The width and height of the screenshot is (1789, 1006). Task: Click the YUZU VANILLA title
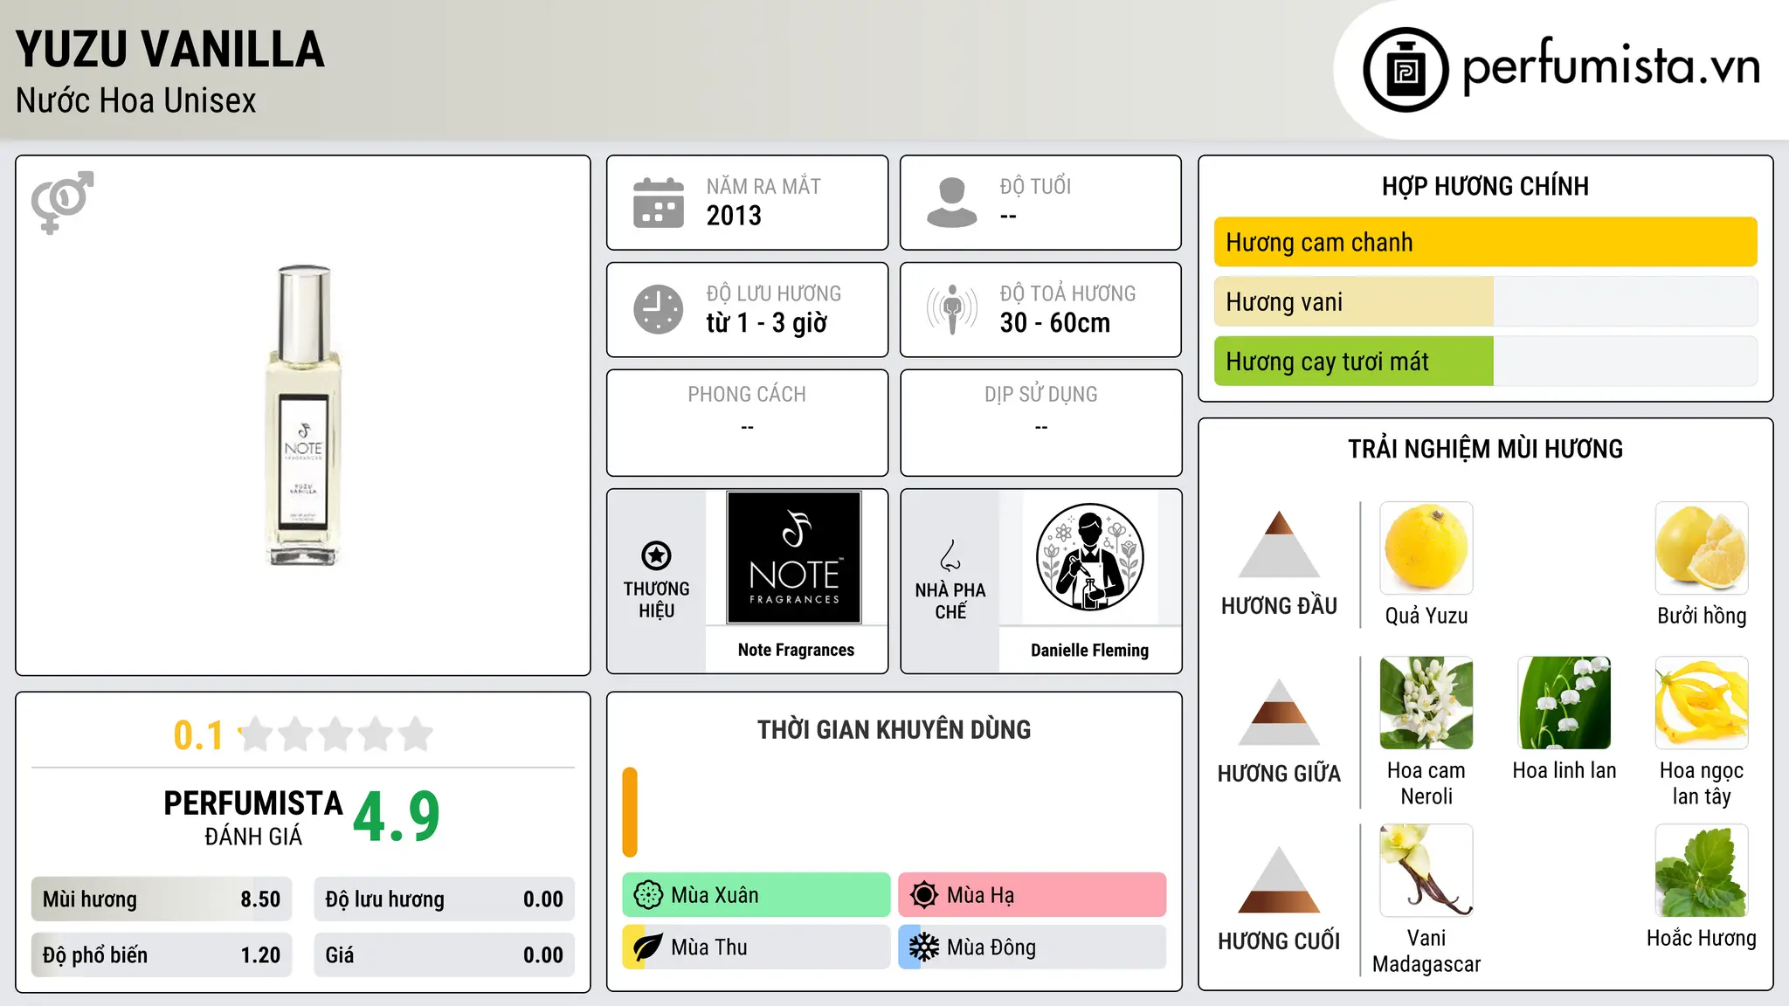(x=170, y=49)
